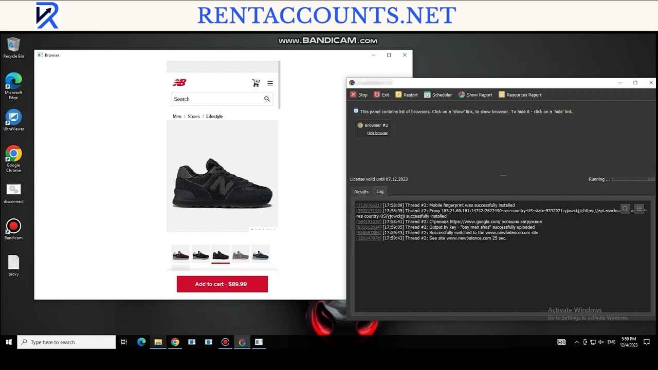Click the Browser window vertical scrollbar
Viewport: 658px width, 370px height.
coord(279,85)
